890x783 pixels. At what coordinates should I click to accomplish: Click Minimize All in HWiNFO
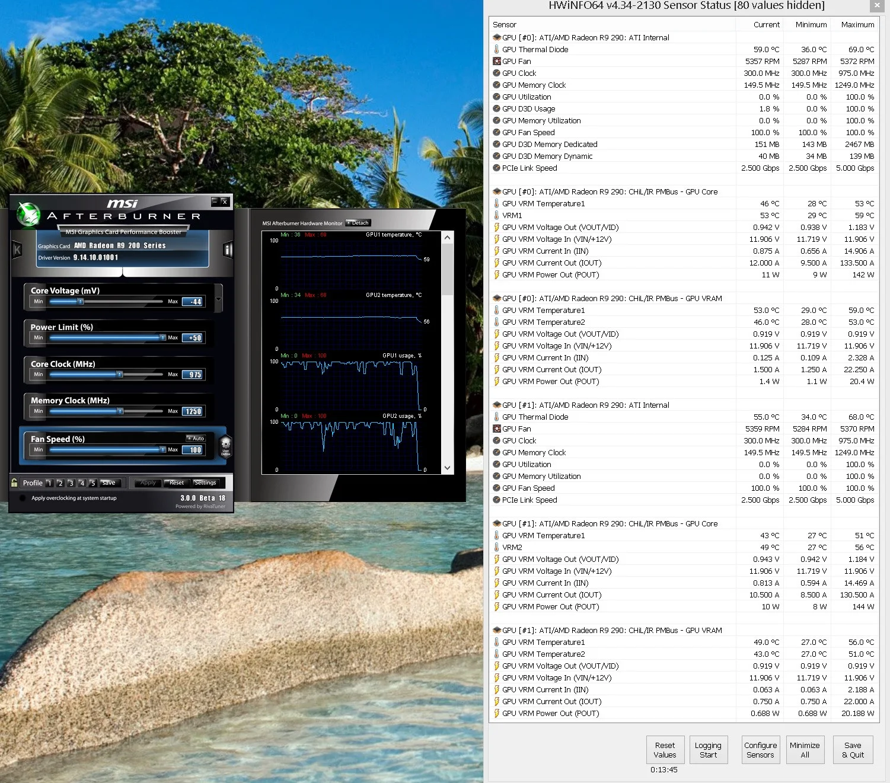pos(805,750)
